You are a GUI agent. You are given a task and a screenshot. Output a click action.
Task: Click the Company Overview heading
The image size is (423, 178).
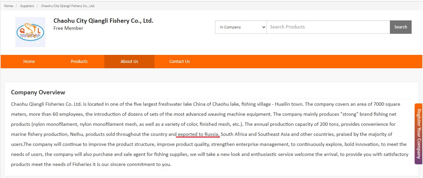point(38,92)
